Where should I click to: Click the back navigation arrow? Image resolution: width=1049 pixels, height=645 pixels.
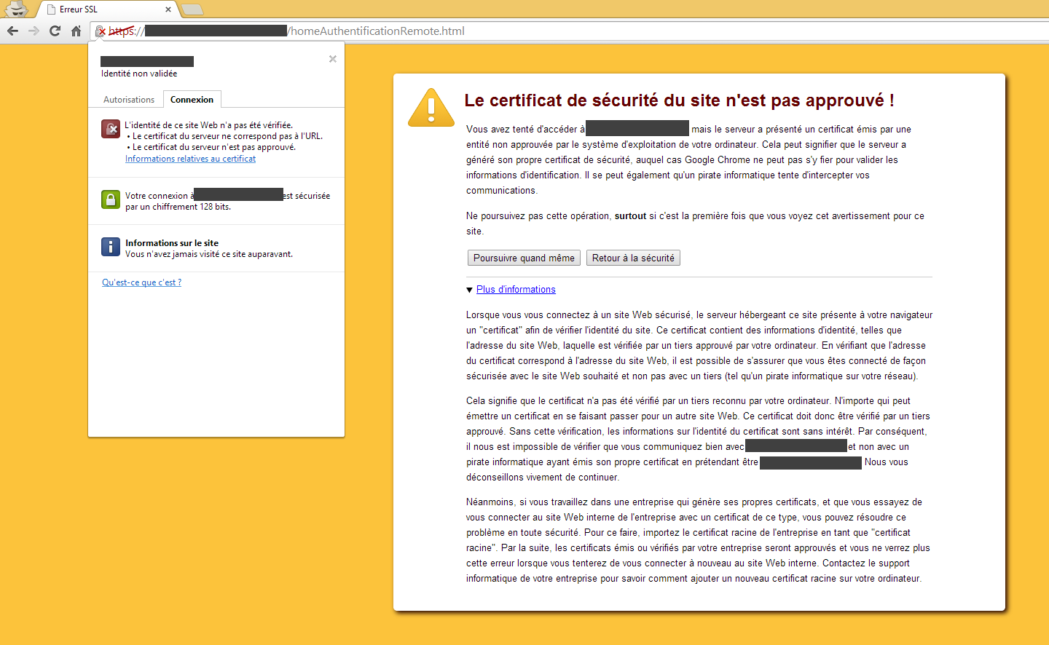[x=12, y=31]
